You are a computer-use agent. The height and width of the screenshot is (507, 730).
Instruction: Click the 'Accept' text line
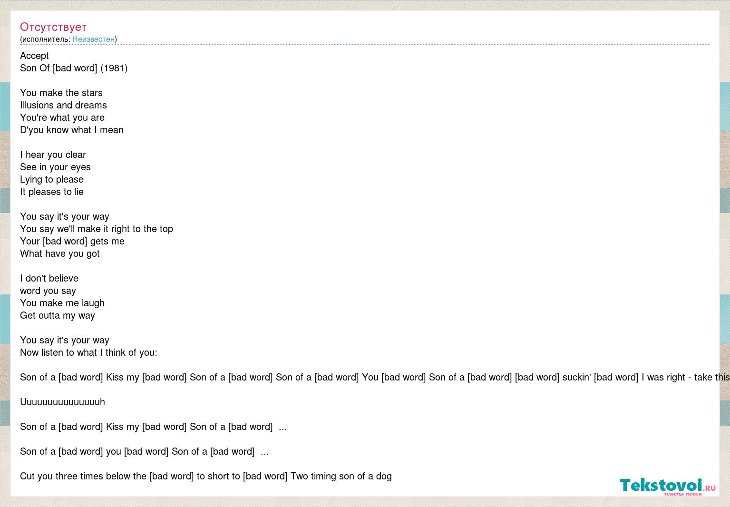[34, 56]
